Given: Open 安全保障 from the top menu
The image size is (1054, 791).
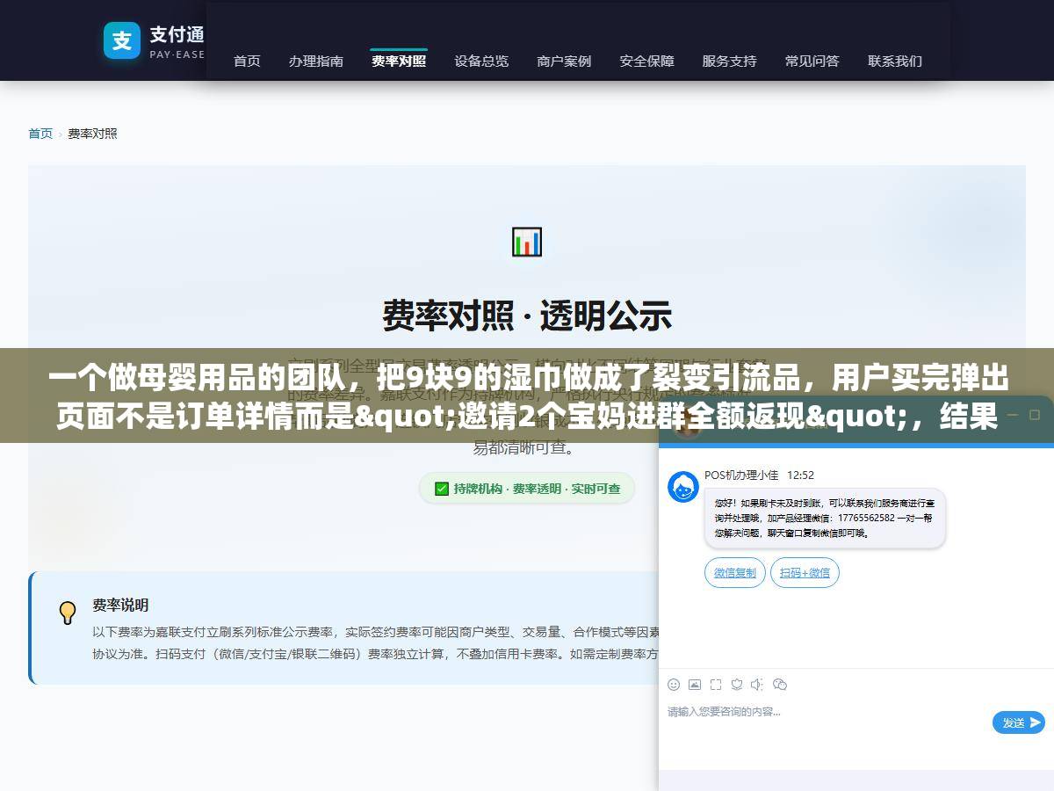Looking at the screenshot, I should pos(646,61).
